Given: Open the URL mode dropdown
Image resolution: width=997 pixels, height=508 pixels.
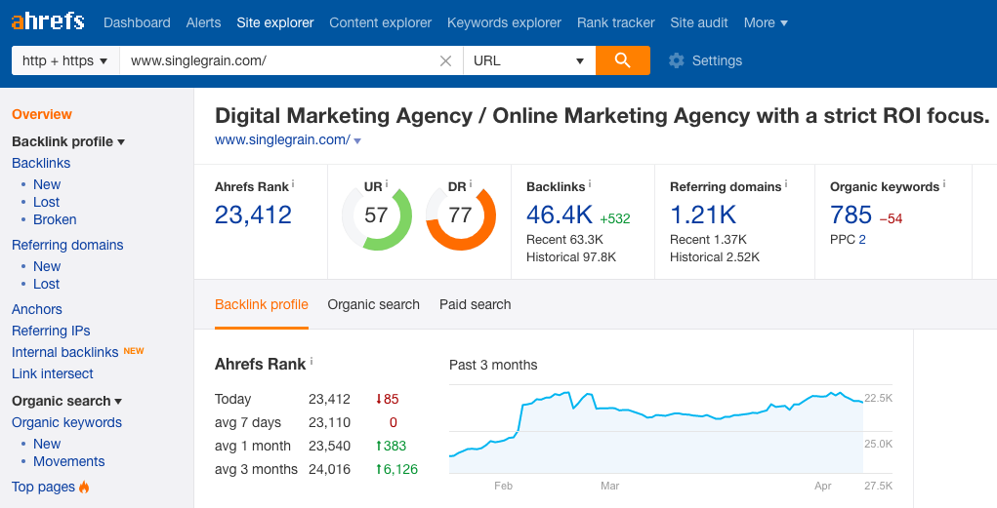Looking at the screenshot, I should [x=529, y=60].
